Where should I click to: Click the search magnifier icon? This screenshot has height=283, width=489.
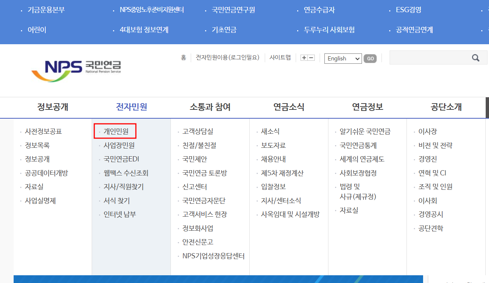[475, 57]
